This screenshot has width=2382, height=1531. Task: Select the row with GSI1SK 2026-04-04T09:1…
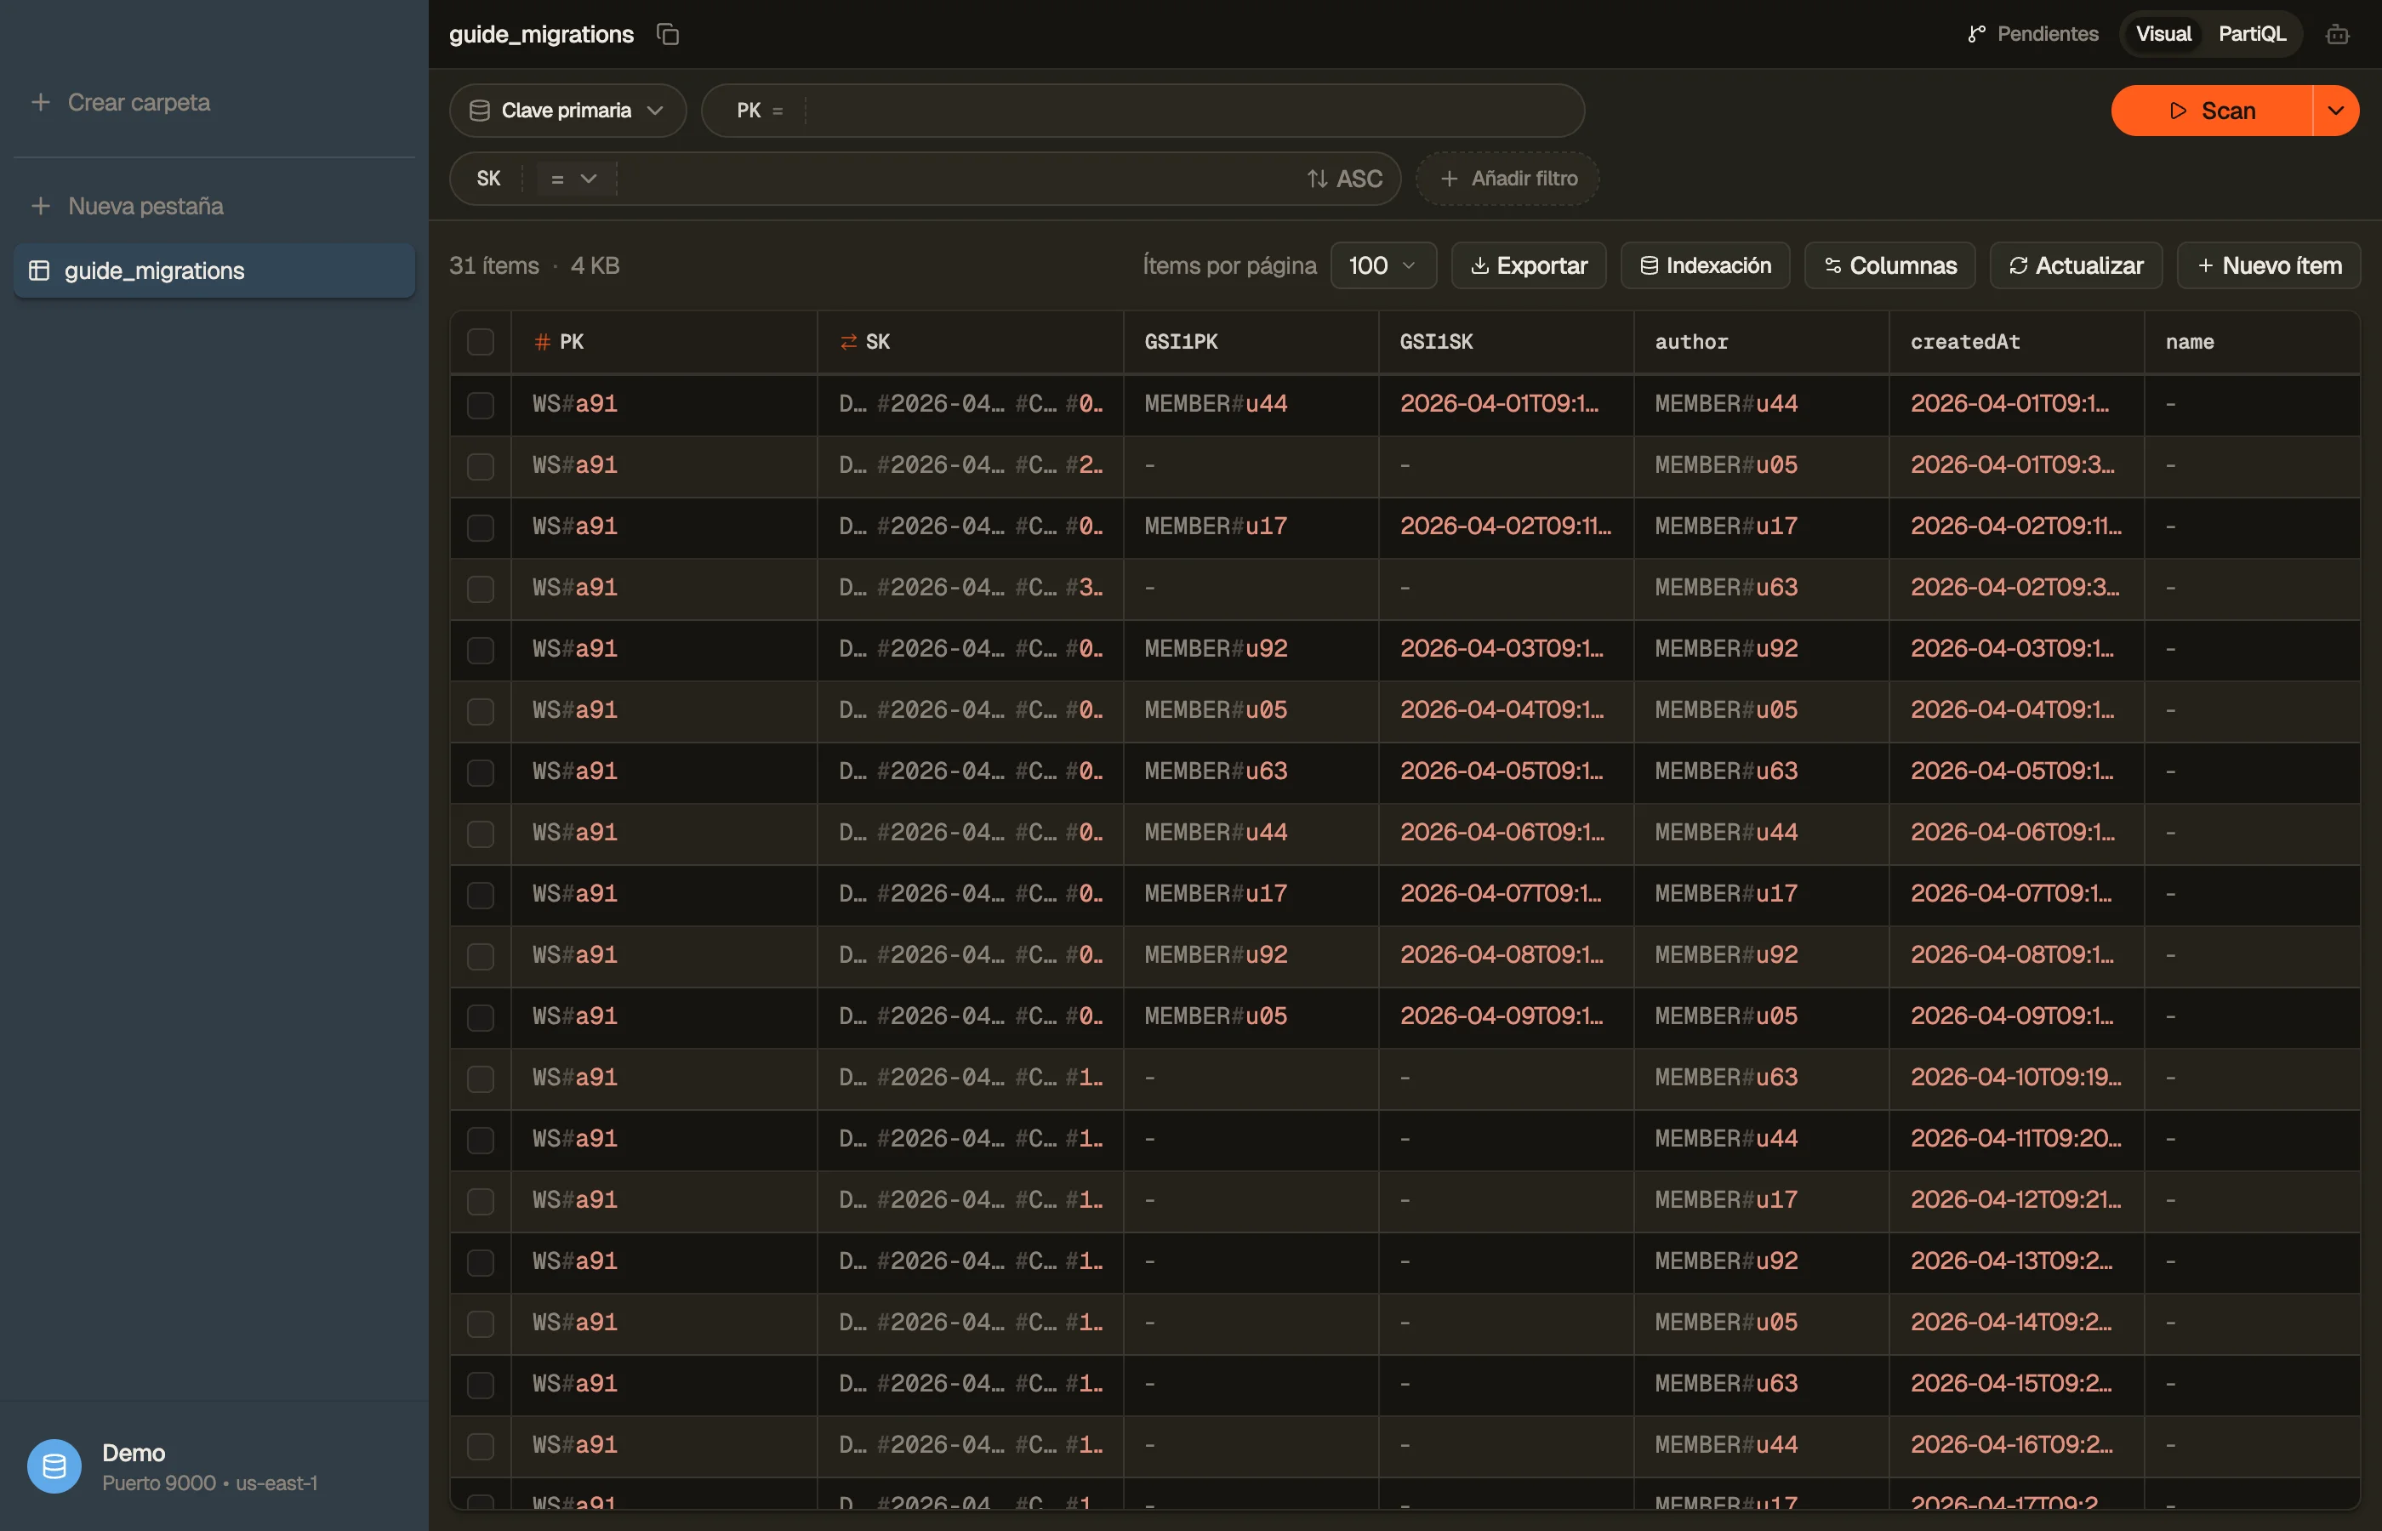tap(480, 711)
